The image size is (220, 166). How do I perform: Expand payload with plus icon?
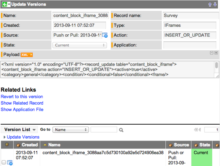click(x=216, y=53)
